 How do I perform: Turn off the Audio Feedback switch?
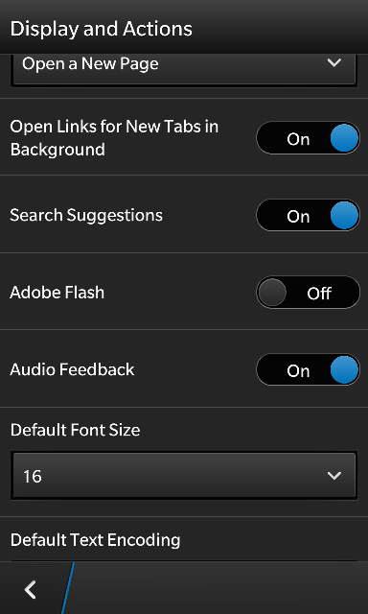[x=309, y=369]
